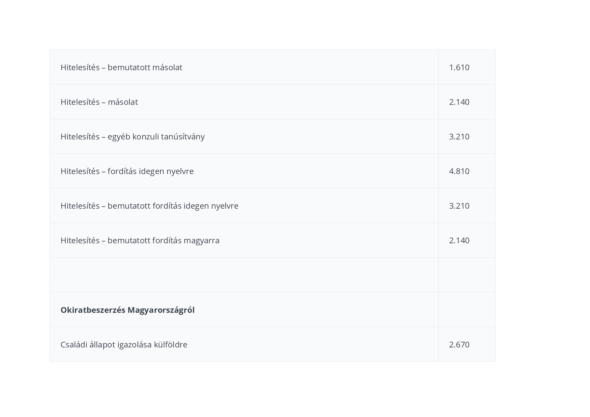Click "Hitelesítés – egyéb konzuli tanúsítvány" label
The height and width of the screenshot is (417, 590).
click(132, 136)
